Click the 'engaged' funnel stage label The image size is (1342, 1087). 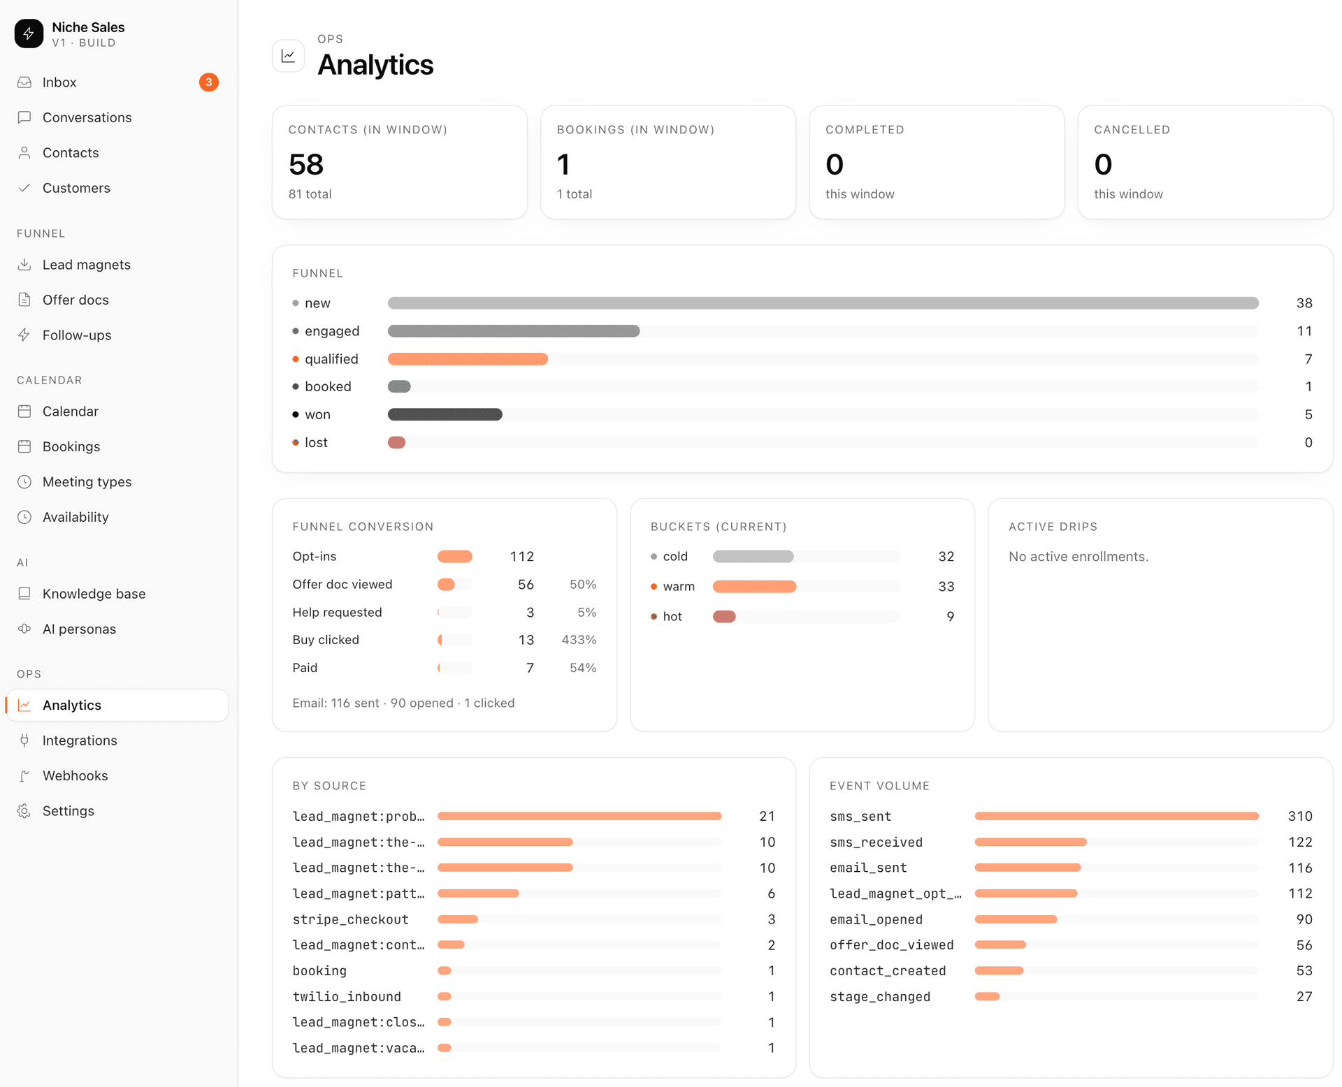332,331
